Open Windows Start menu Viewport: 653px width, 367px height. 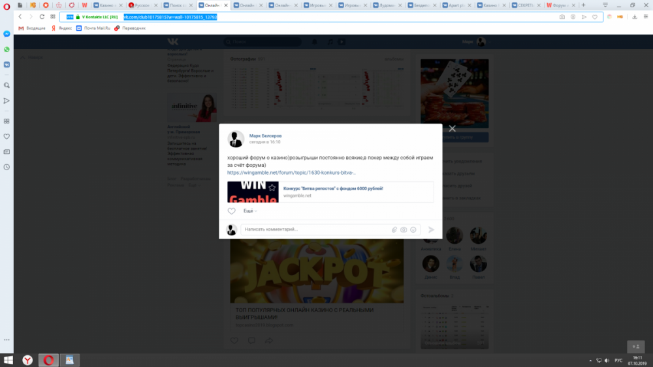pos(8,360)
